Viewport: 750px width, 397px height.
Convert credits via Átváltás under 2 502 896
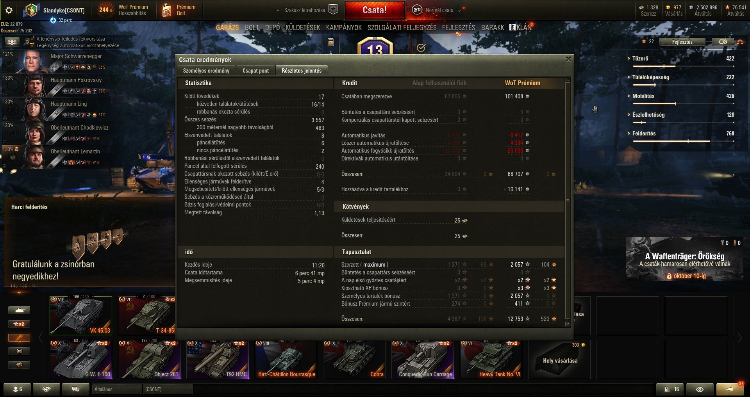703,11
